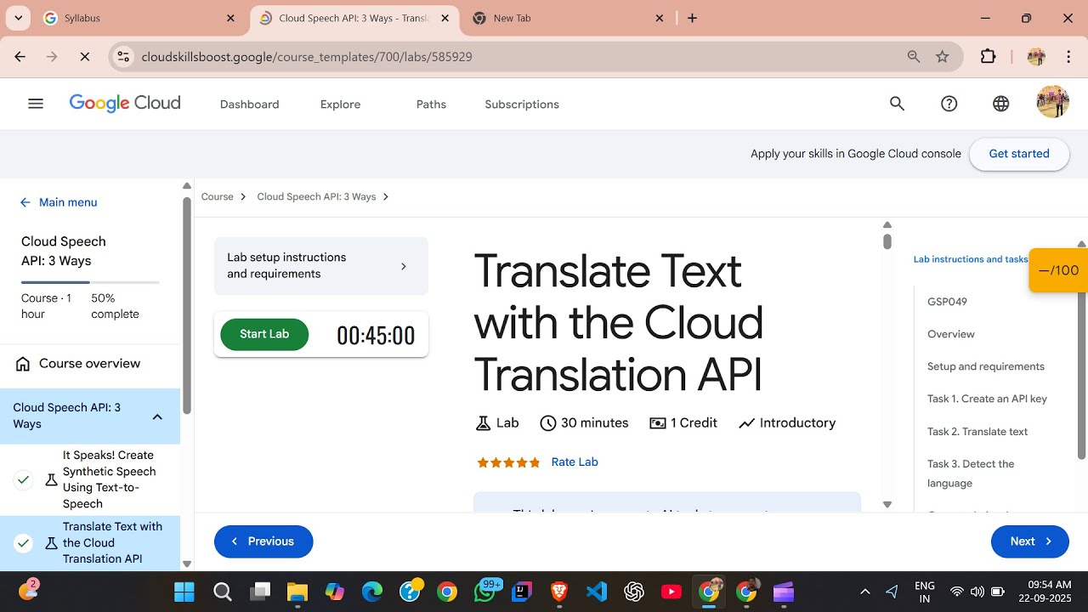Screen dimensions: 1088x612
Task: Open a new tab with the plus button
Action: 692,18
